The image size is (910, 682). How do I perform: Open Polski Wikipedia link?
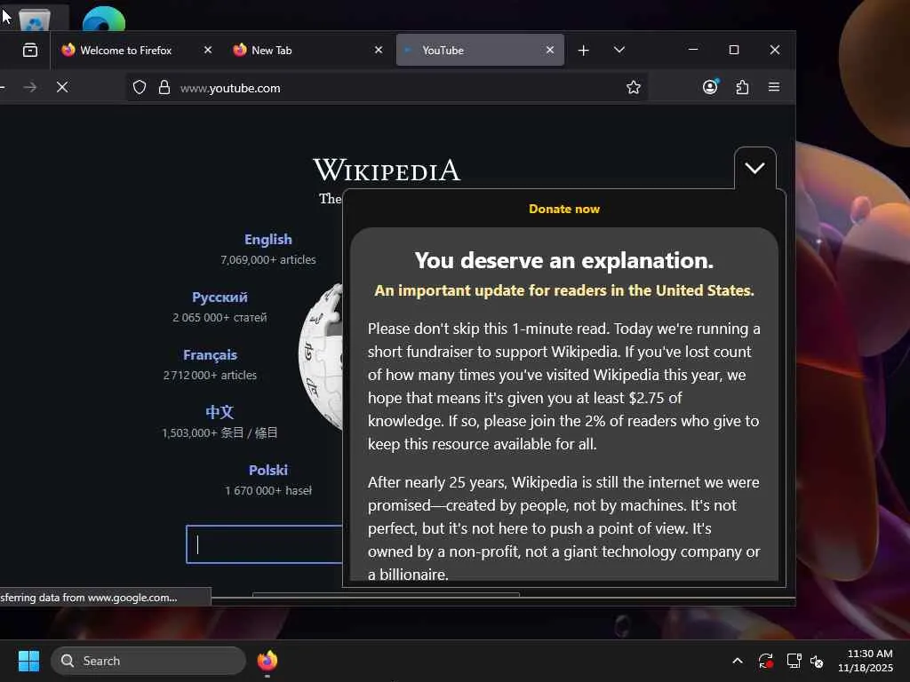coord(268,471)
